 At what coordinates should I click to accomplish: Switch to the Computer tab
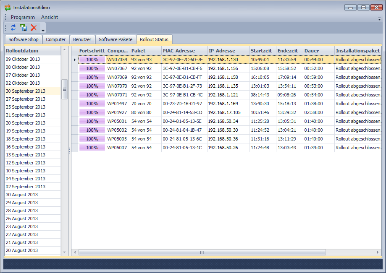click(x=56, y=39)
